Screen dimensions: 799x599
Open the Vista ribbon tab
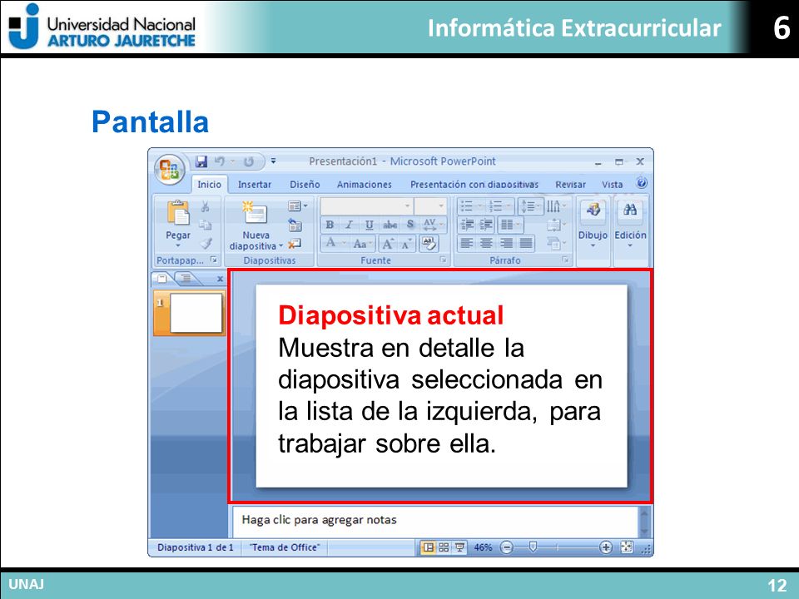[612, 185]
